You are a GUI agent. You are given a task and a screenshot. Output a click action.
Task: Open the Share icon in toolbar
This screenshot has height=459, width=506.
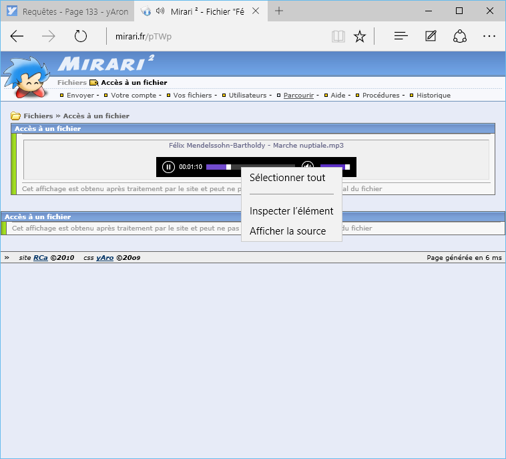coord(459,36)
